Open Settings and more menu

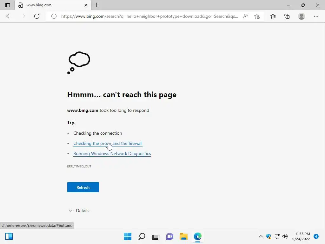tap(316, 16)
